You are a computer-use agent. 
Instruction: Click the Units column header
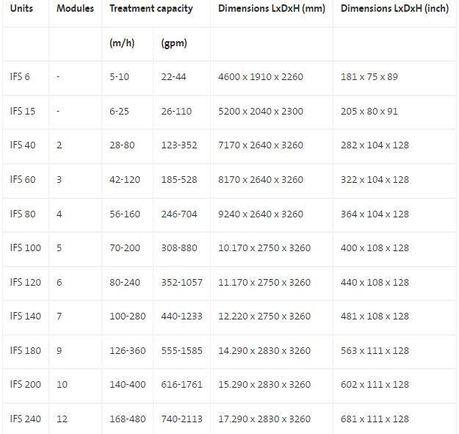point(22,9)
